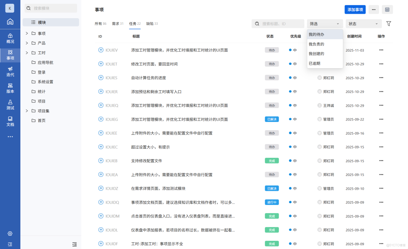Image resolution: width=408 pixels, height=249 pixels.
Task: Click the filter funnel icon beside 状态 dropdown
Action: [388, 23]
